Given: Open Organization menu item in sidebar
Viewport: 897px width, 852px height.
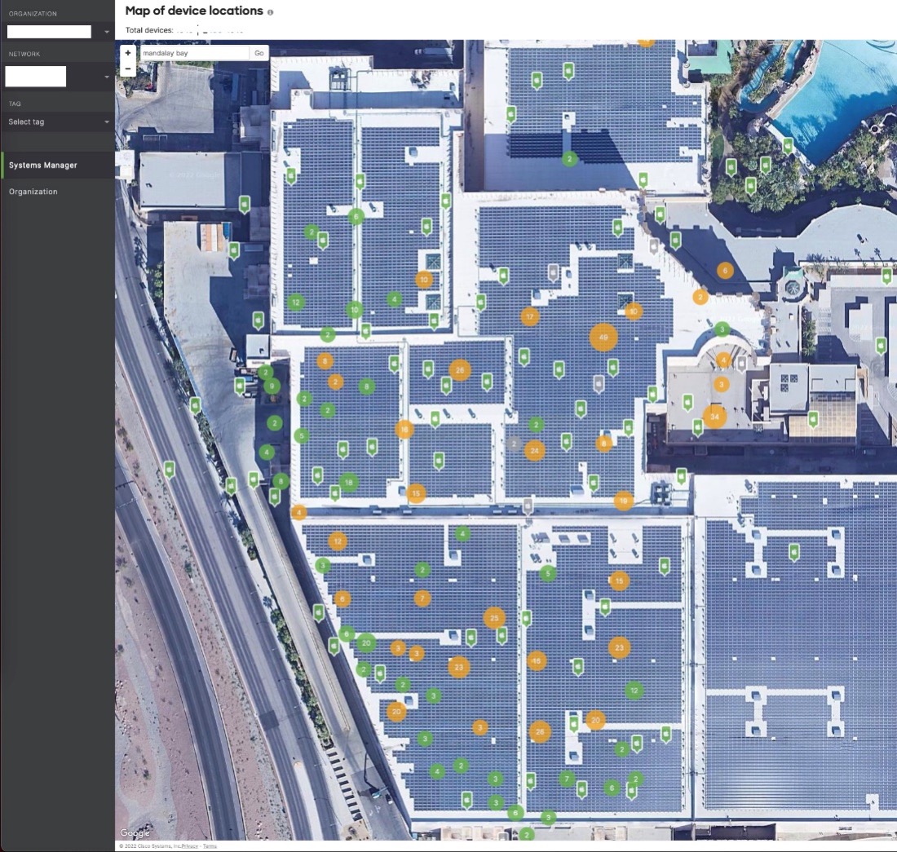Looking at the screenshot, I should click(33, 192).
